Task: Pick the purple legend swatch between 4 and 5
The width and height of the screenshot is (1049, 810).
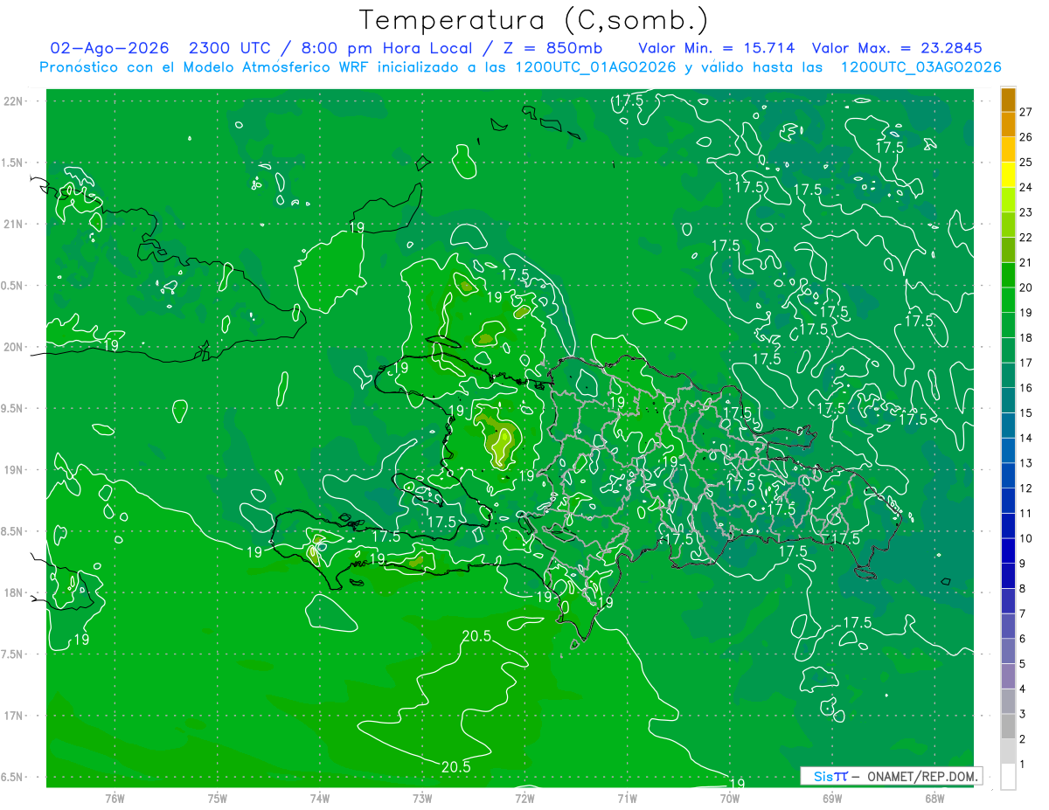Action: click(x=1008, y=676)
